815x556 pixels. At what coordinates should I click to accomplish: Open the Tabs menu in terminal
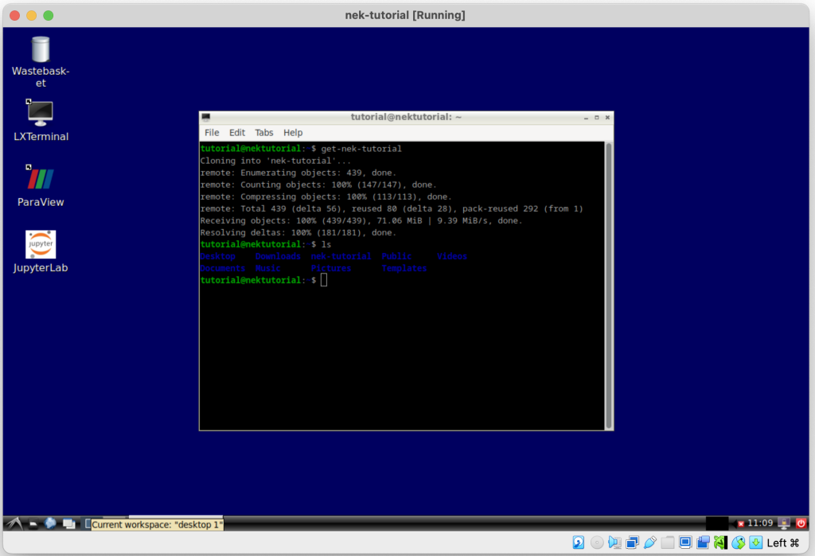coord(264,133)
